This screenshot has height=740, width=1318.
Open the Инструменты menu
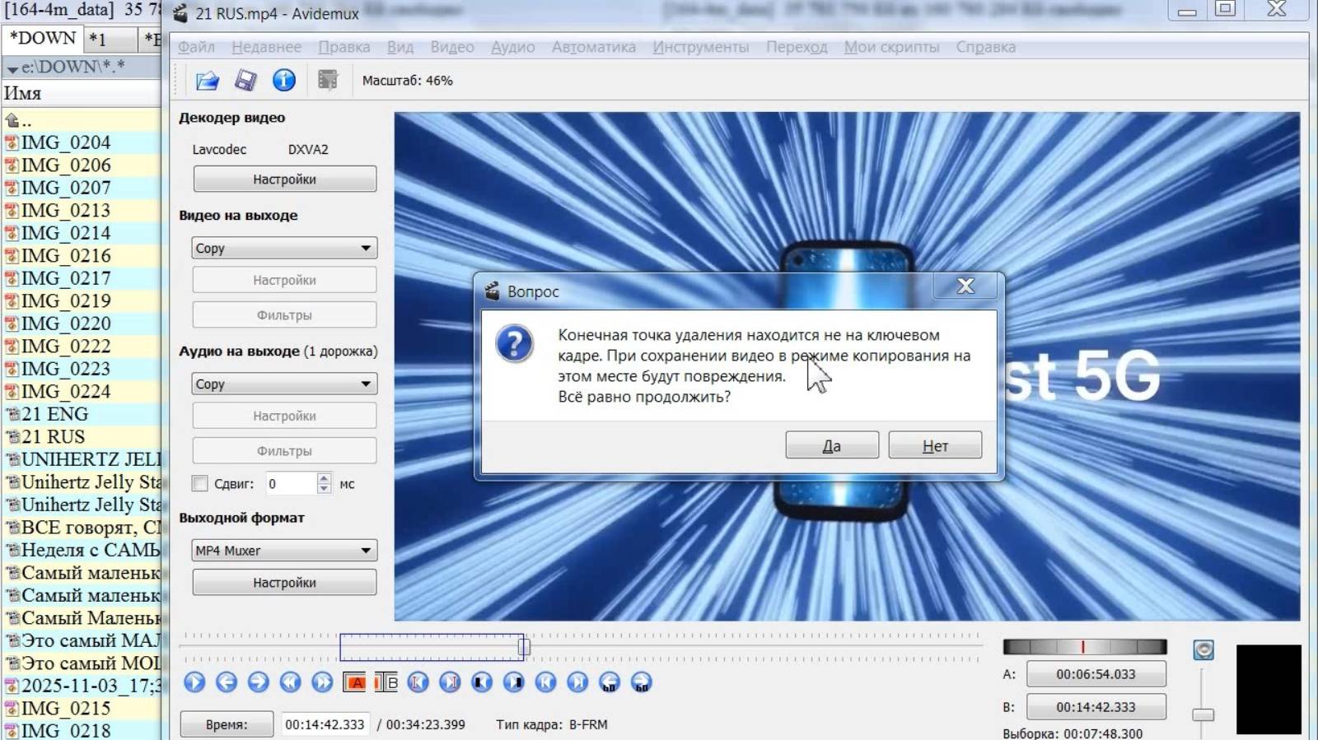pyautogui.click(x=700, y=47)
